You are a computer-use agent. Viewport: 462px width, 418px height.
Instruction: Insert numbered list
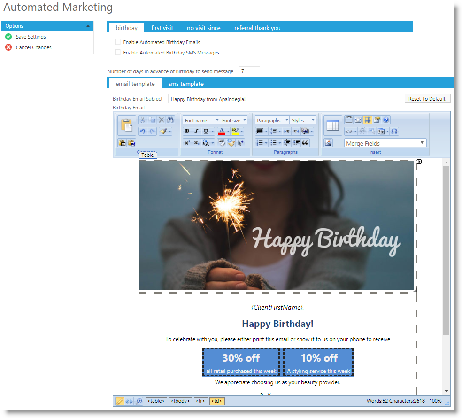click(260, 143)
